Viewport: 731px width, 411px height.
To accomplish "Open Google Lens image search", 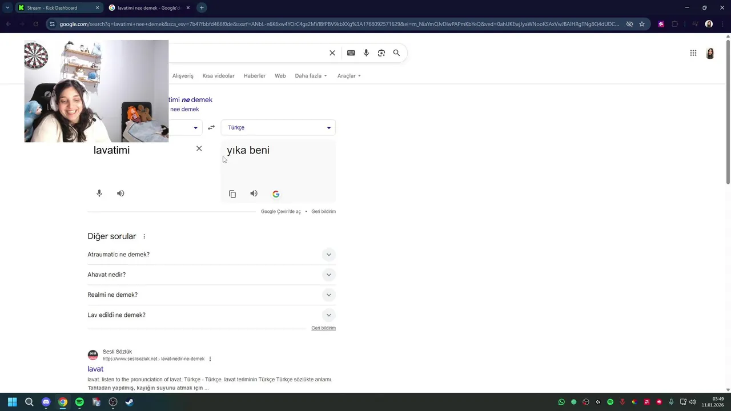I will coord(381,53).
